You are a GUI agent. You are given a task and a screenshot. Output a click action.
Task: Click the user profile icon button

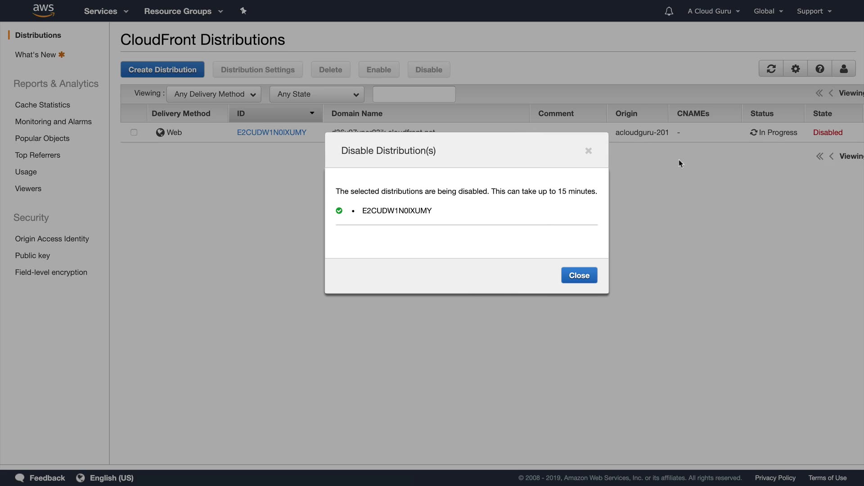tap(843, 69)
